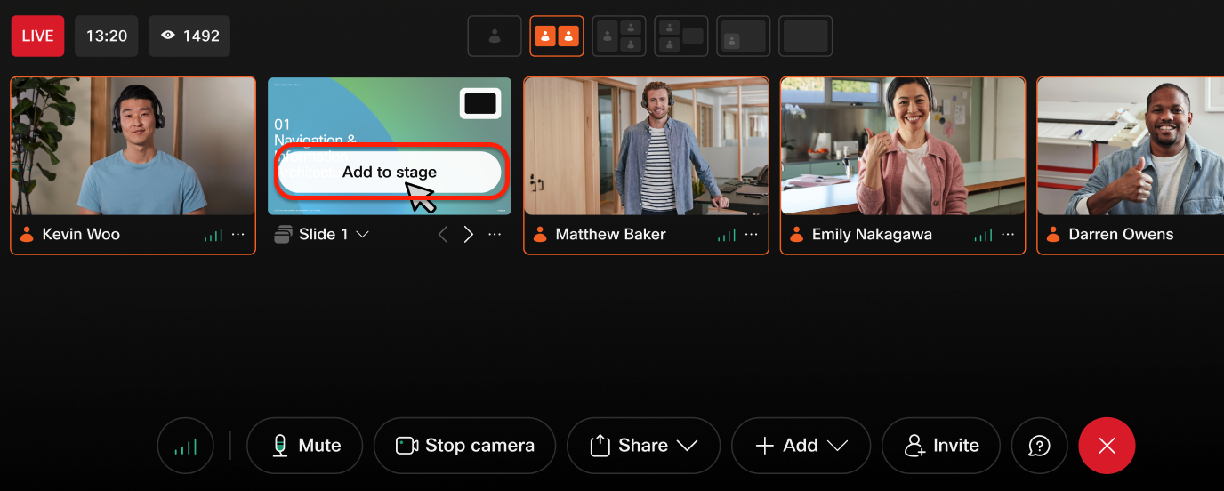This screenshot has width=1224, height=491.
Task: Check Matthew Baker's signal strength bars
Action: tap(727, 235)
